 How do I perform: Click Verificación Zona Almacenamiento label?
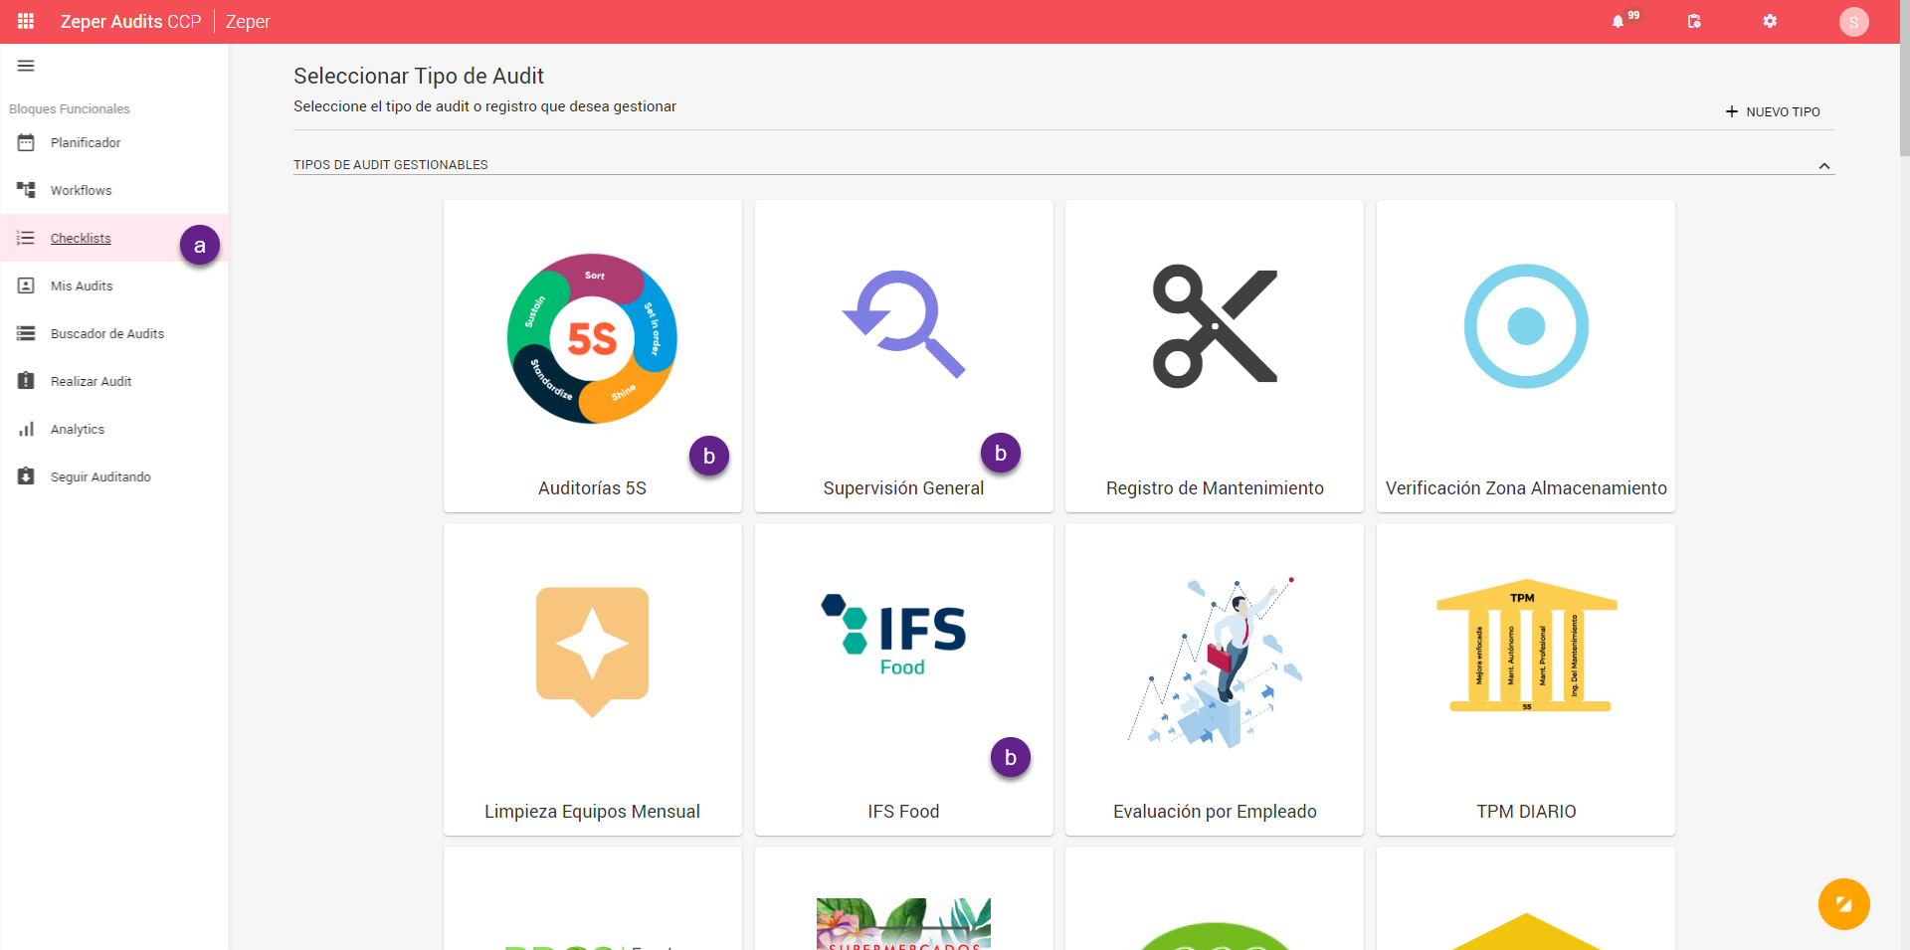1526,488
